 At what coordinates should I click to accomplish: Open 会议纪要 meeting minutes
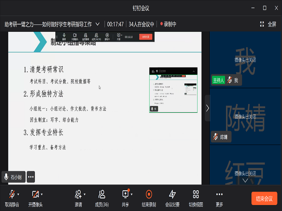click(x=172, y=194)
